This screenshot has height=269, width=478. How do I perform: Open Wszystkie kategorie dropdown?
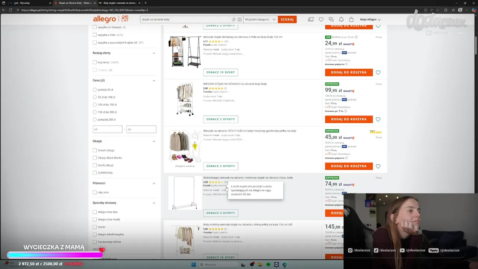(x=260, y=19)
